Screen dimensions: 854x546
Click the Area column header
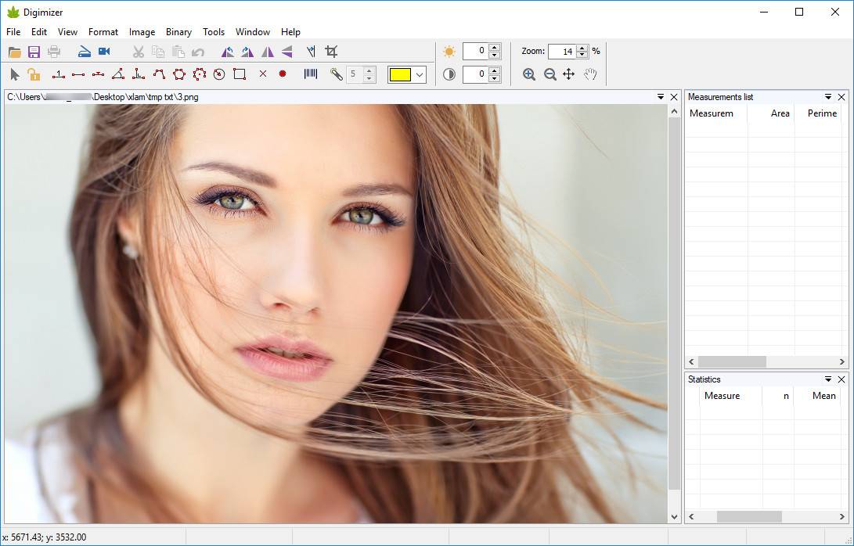tap(780, 113)
